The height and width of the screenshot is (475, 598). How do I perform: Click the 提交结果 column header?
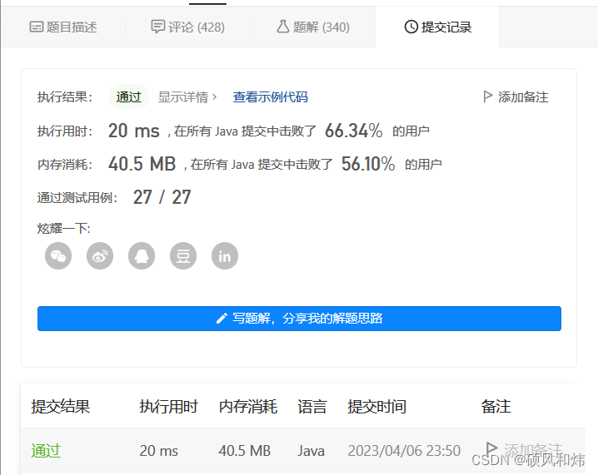coord(61,407)
